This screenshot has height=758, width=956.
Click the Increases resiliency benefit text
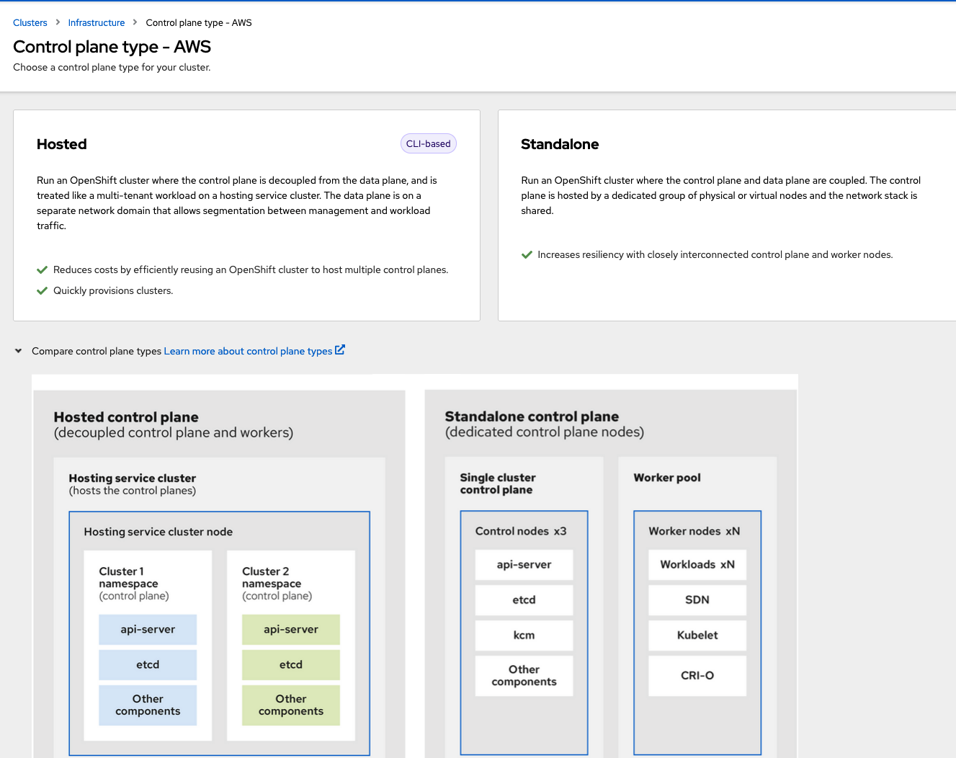(x=715, y=255)
